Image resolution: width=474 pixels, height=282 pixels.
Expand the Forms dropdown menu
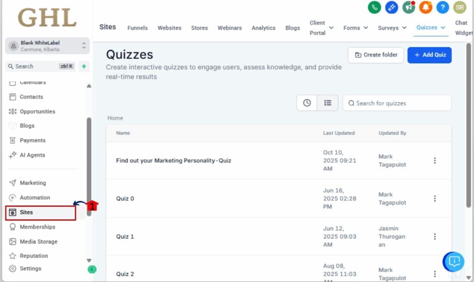[355, 28]
